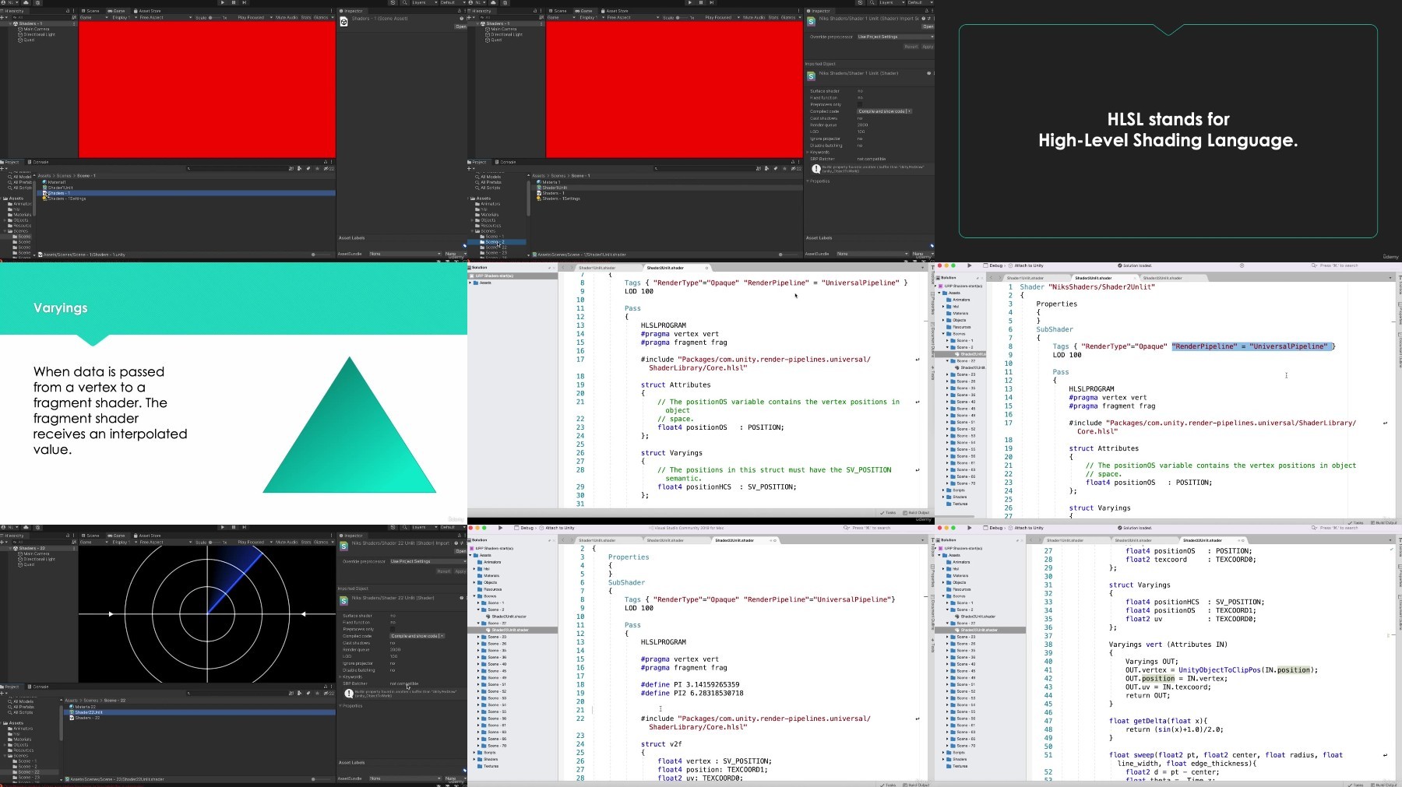Click the Run triangle in the editor with highlighted RenderPipeline text
Screen dimensions: 1402x787
pyautogui.click(x=969, y=265)
